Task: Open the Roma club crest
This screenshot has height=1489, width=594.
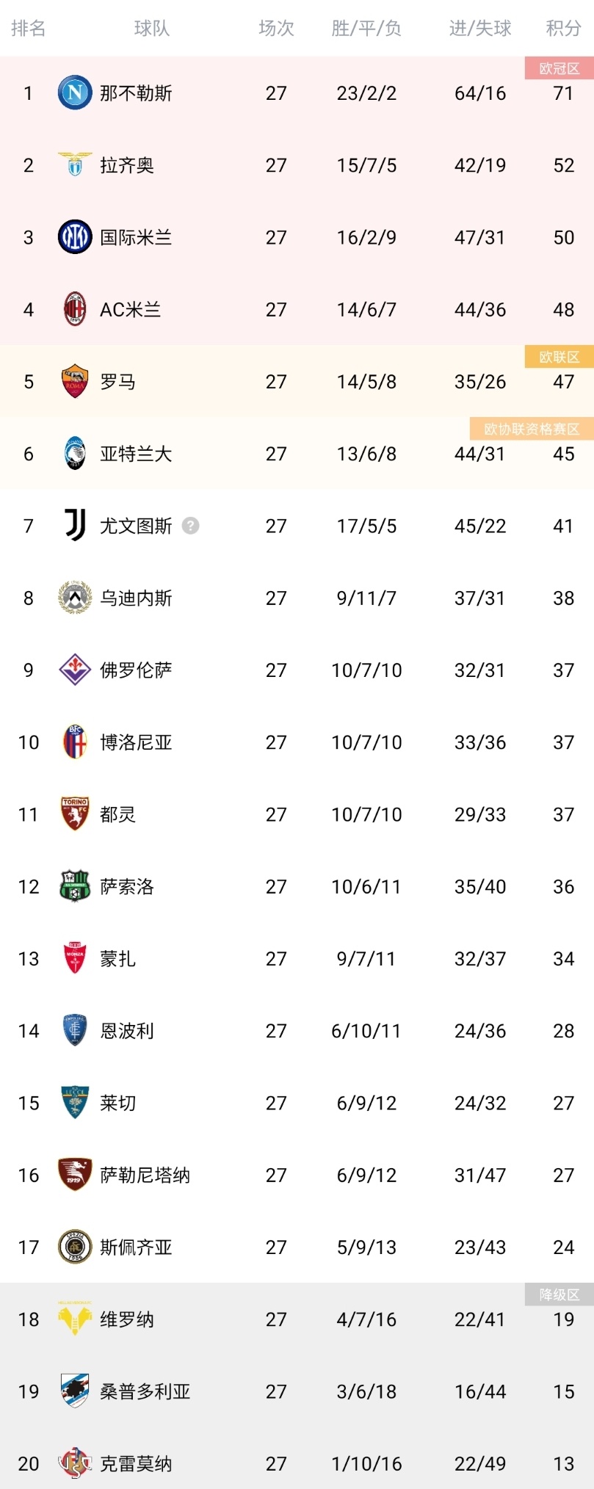Action: (x=75, y=381)
